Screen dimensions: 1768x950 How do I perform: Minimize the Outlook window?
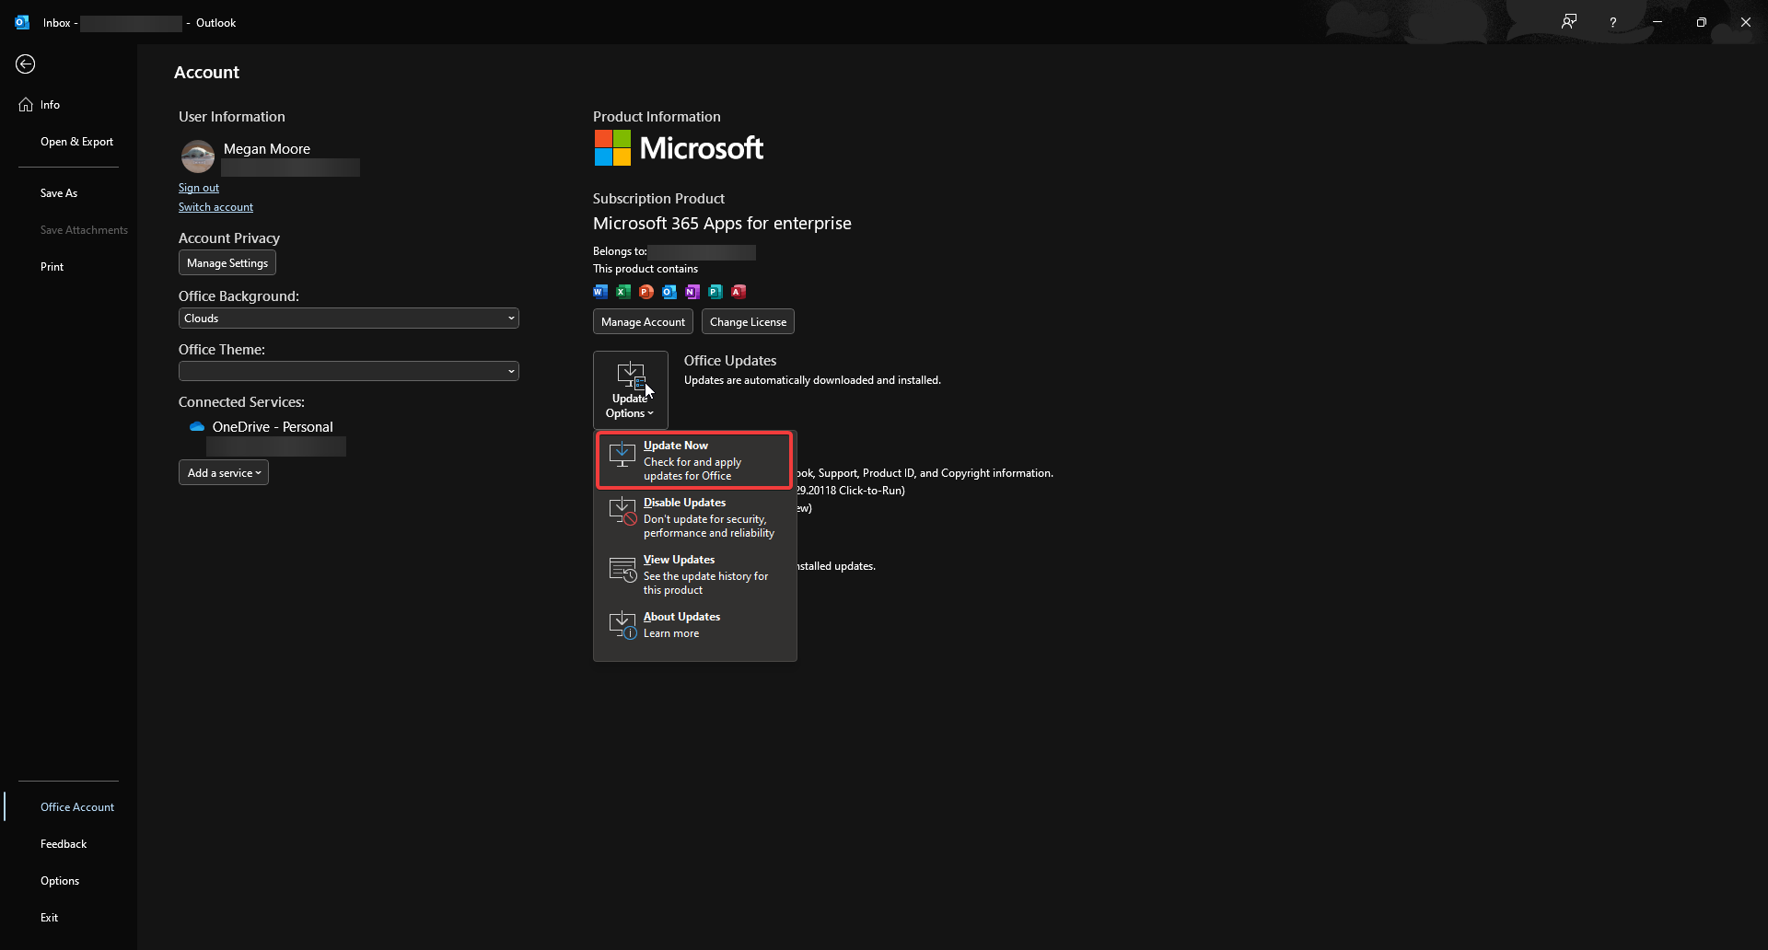point(1657,22)
